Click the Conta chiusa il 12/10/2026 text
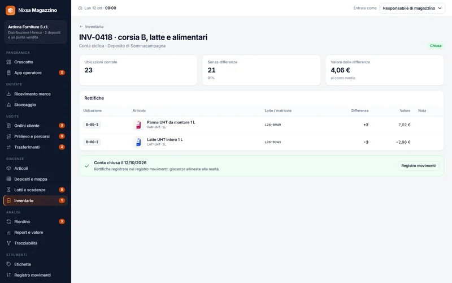The width and height of the screenshot is (452, 283). click(120, 162)
